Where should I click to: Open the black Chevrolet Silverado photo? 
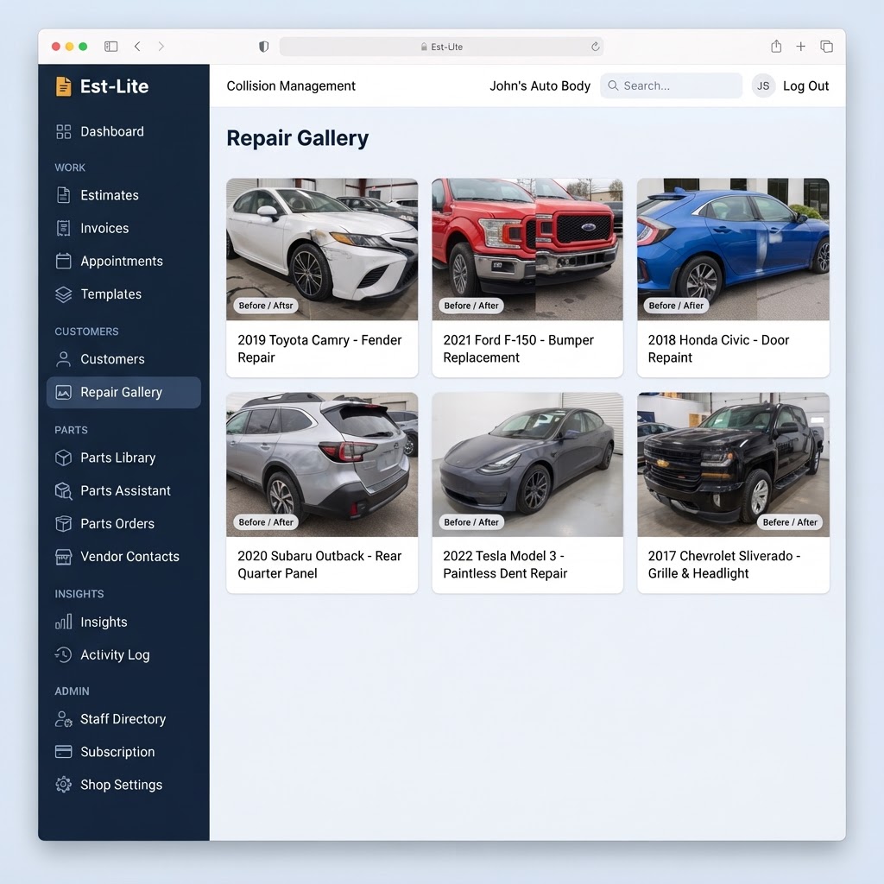tap(733, 464)
